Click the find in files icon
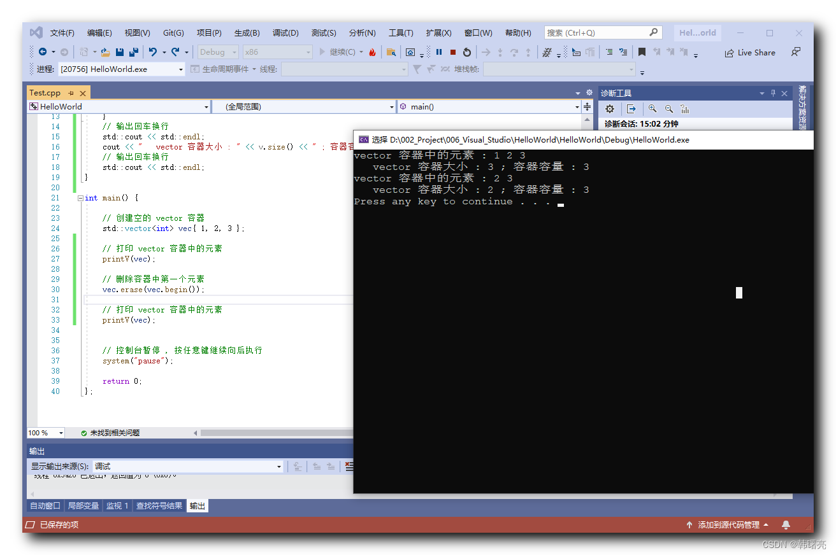 [391, 52]
